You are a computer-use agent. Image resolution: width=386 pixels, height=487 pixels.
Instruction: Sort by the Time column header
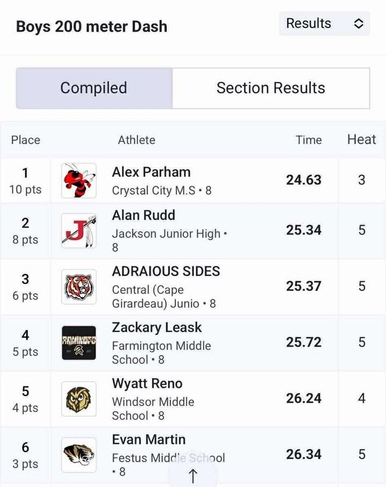point(309,140)
